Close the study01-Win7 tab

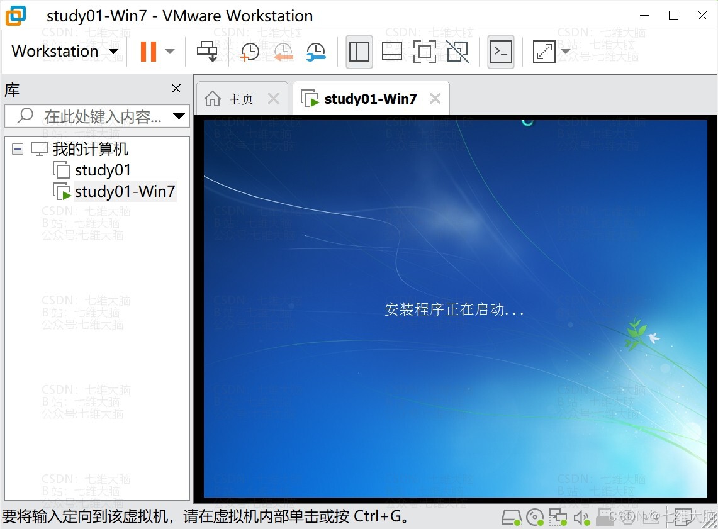[x=435, y=99]
